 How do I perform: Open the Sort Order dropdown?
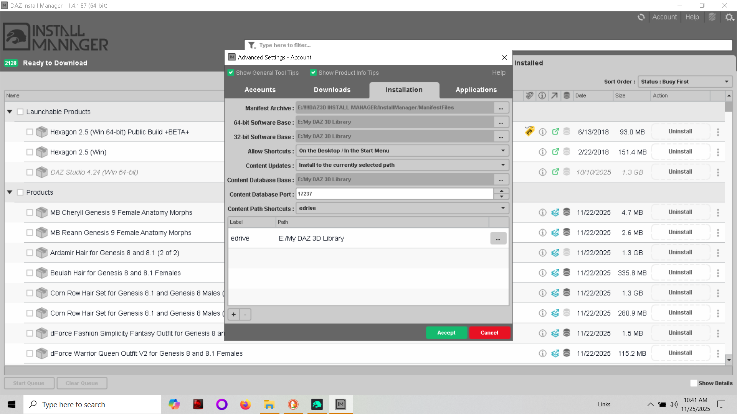tap(685, 82)
